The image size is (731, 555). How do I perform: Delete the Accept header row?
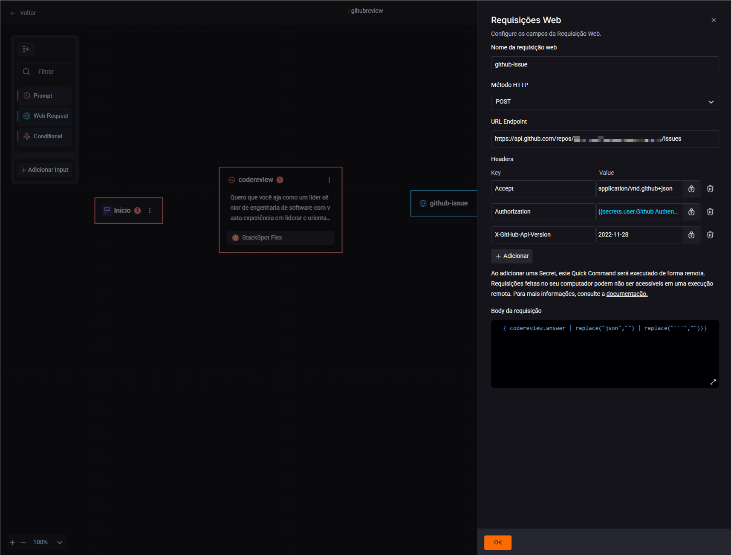[710, 189]
